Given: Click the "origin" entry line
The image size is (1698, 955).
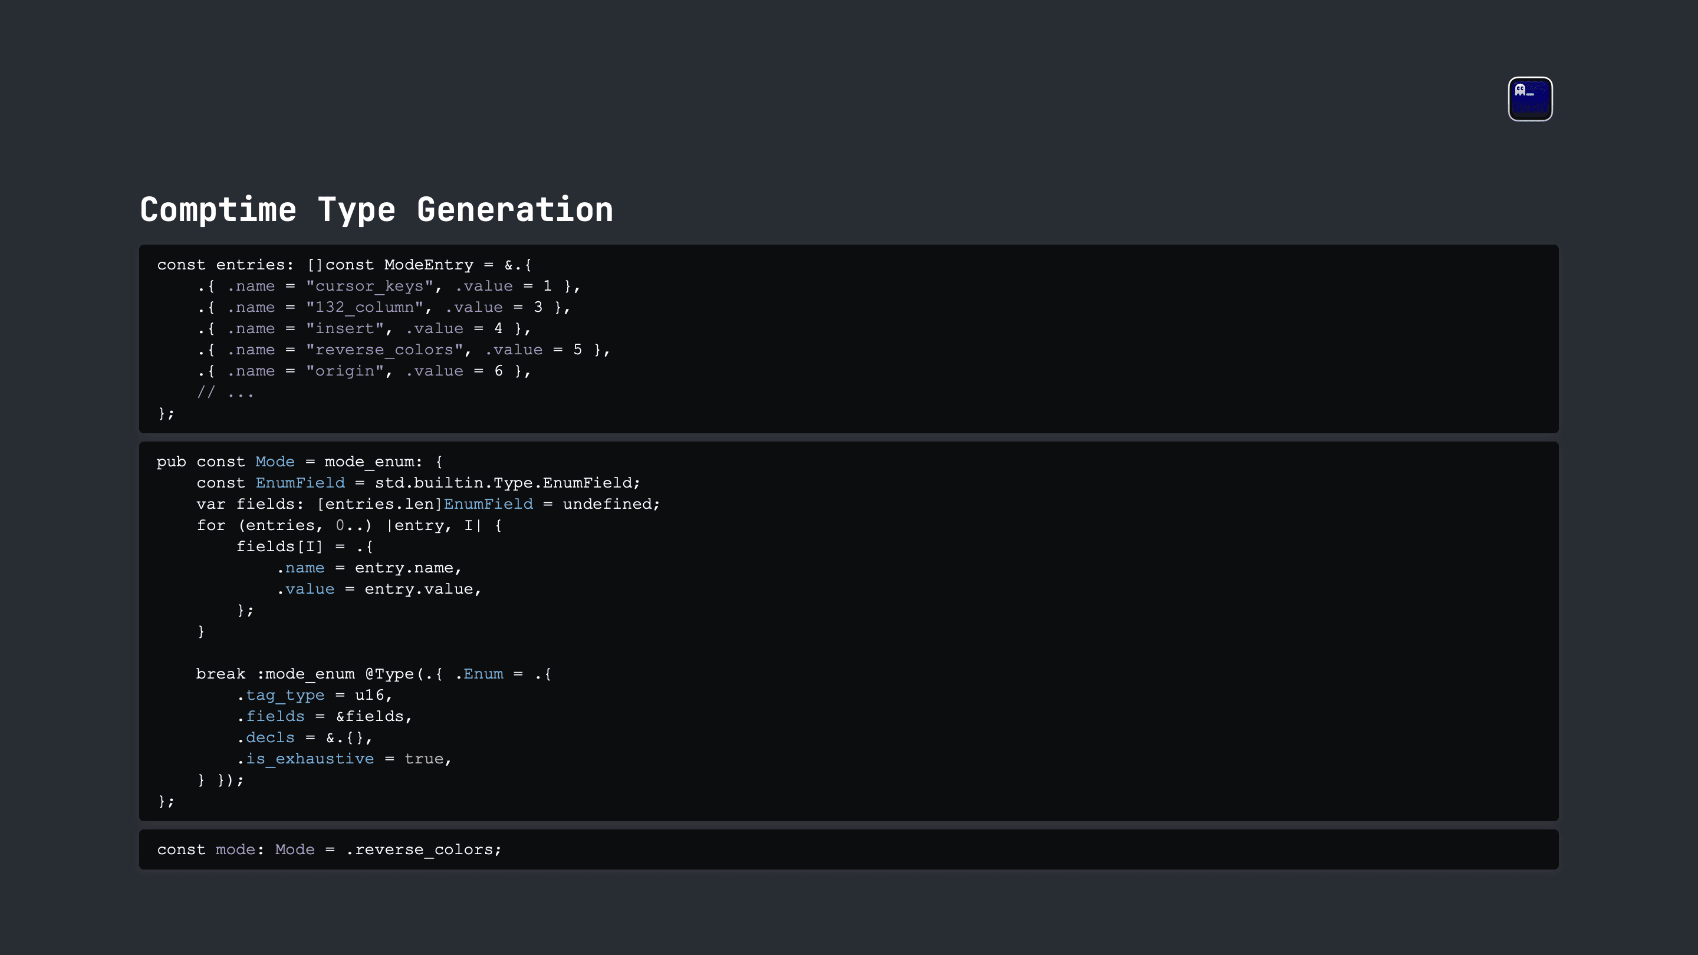Looking at the screenshot, I should click(x=364, y=371).
